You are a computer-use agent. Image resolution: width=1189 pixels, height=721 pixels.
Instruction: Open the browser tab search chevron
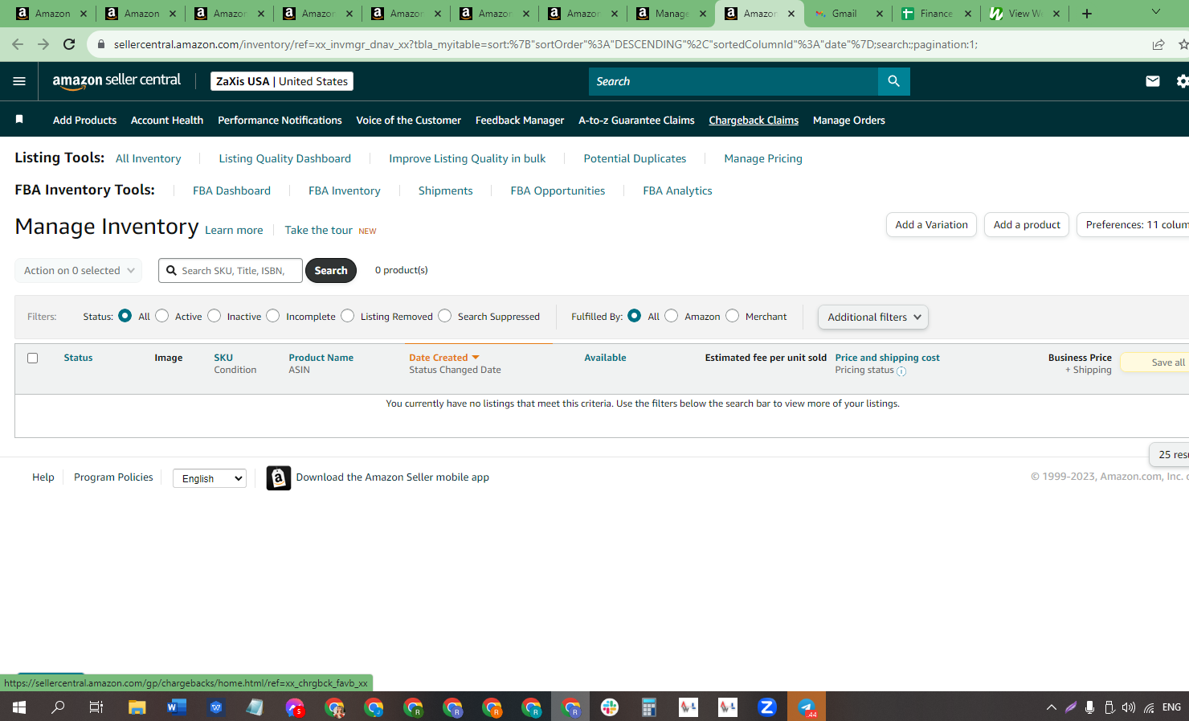tap(1156, 12)
